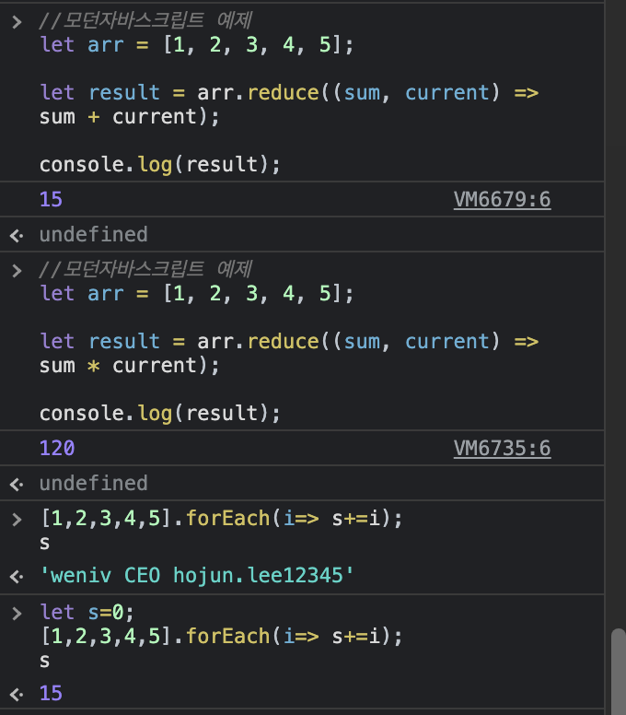The width and height of the screenshot is (626, 715).
Task: Click the first undefined return value
Action: [93, 234]
